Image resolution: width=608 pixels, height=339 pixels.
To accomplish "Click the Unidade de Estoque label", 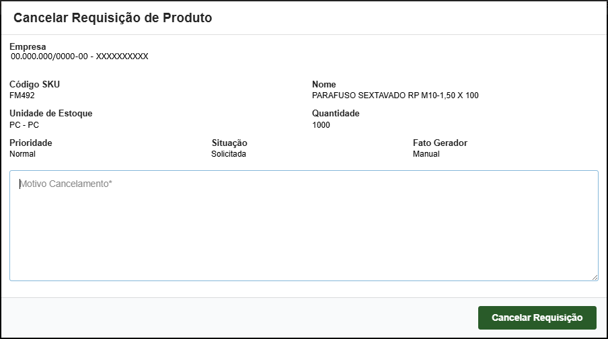I will 51,114.
